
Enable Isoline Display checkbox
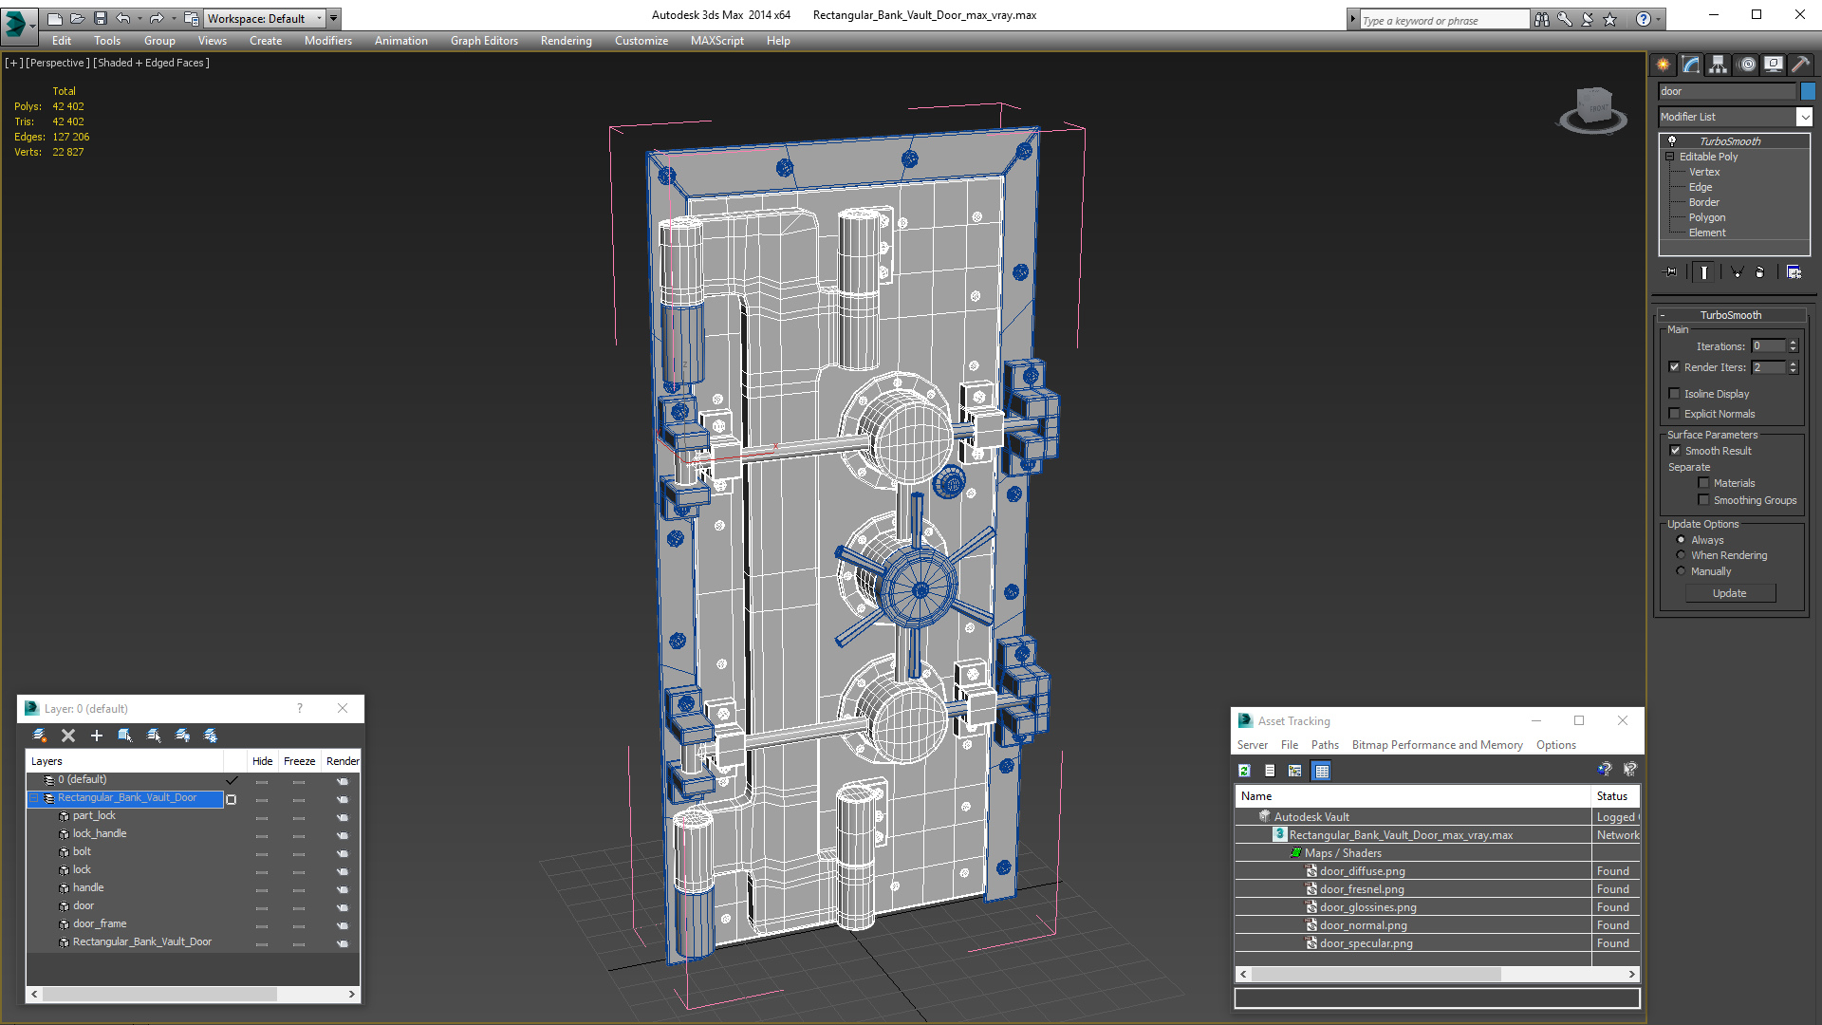point(1675,394)
